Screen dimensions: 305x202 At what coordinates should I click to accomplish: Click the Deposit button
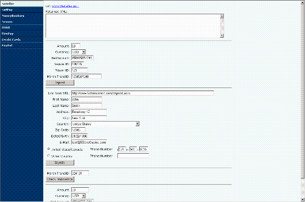60,83
